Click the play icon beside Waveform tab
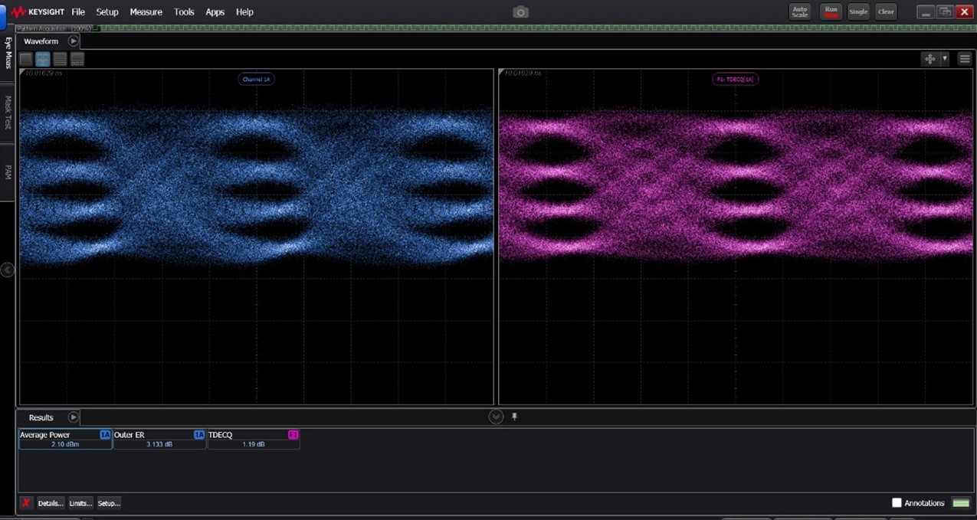This screenshot has height=520, width=977. click(x=74, y=41)
